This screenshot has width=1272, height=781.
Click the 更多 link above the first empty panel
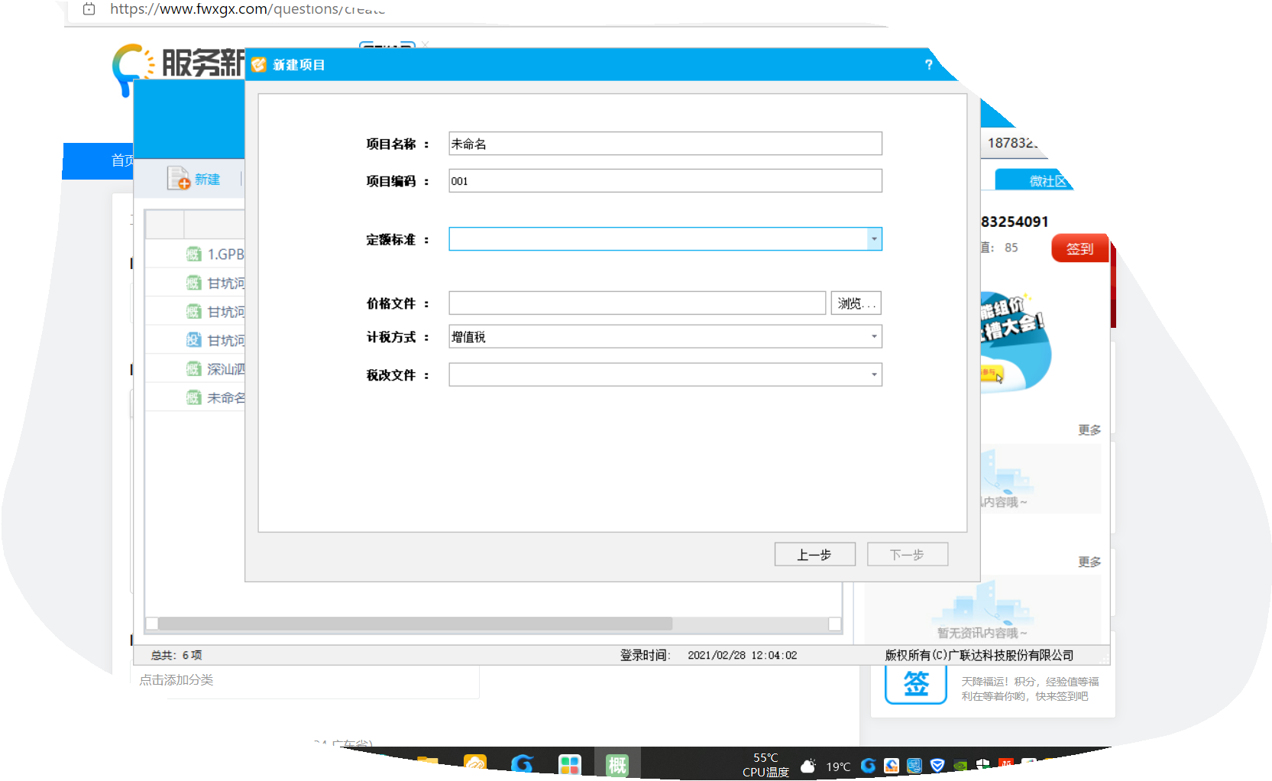[x=1089, y=430]
